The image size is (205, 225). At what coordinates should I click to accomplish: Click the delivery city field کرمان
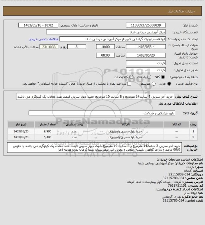[146, 70]
